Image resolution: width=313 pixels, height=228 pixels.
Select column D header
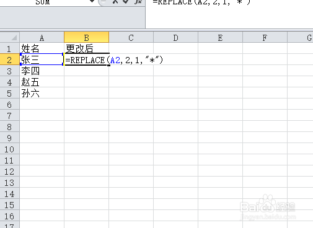(176, 38)
